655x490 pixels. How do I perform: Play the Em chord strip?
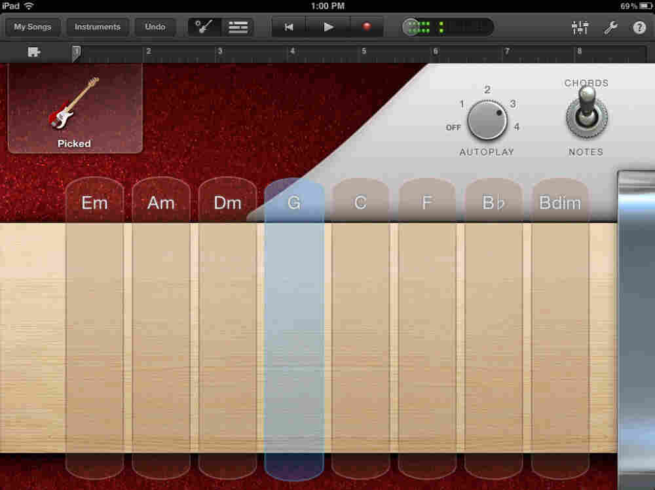pos(94,328)
